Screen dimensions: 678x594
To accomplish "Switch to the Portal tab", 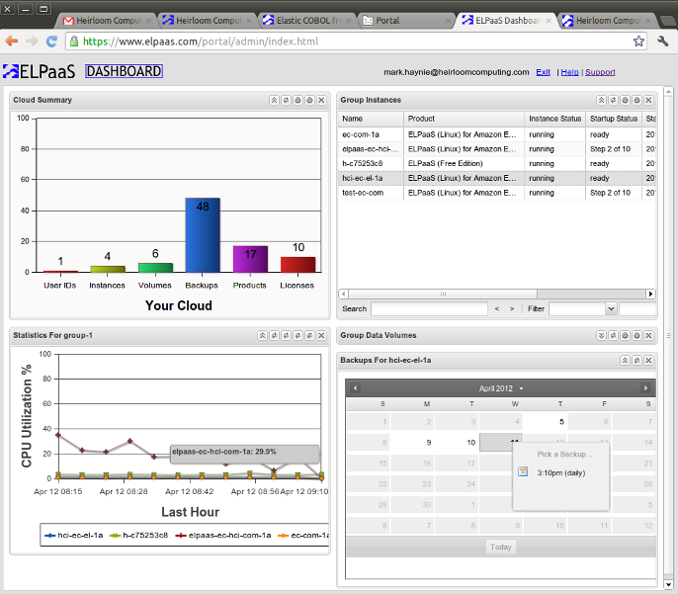I will pos(406,21).
